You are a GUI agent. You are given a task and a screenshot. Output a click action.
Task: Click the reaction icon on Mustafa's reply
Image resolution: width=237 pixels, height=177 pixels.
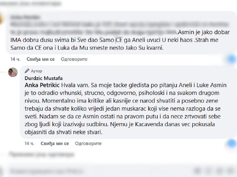[x=231, y=143]
